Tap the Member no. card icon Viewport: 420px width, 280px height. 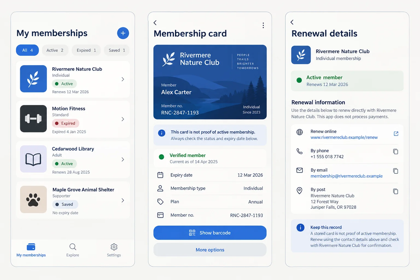click(x=161, y=215)
